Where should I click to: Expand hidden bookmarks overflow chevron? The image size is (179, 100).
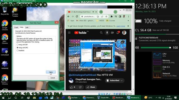click(128, 21)
